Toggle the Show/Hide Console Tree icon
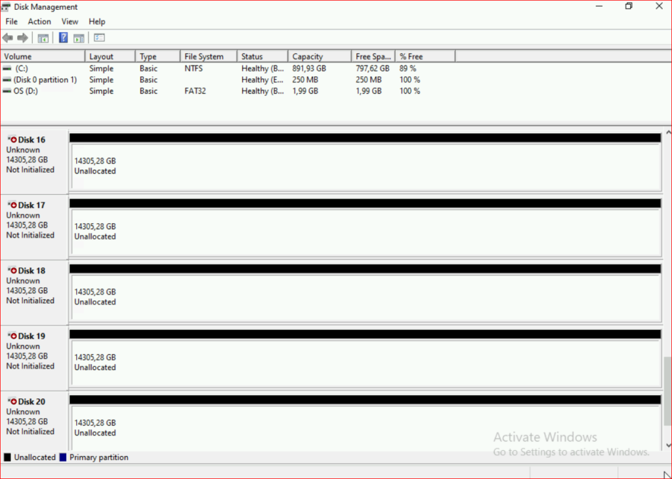This screenshot has width=672, height=479. click(x=43, y=38)
